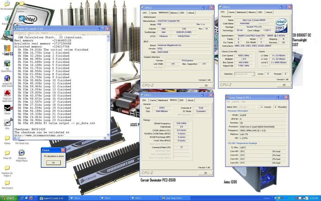Image resolution: width=321 pixels, height=201 pixels.
Task: Click the taskbar clock showing 6:32 AM
Action: coord(314,198)
